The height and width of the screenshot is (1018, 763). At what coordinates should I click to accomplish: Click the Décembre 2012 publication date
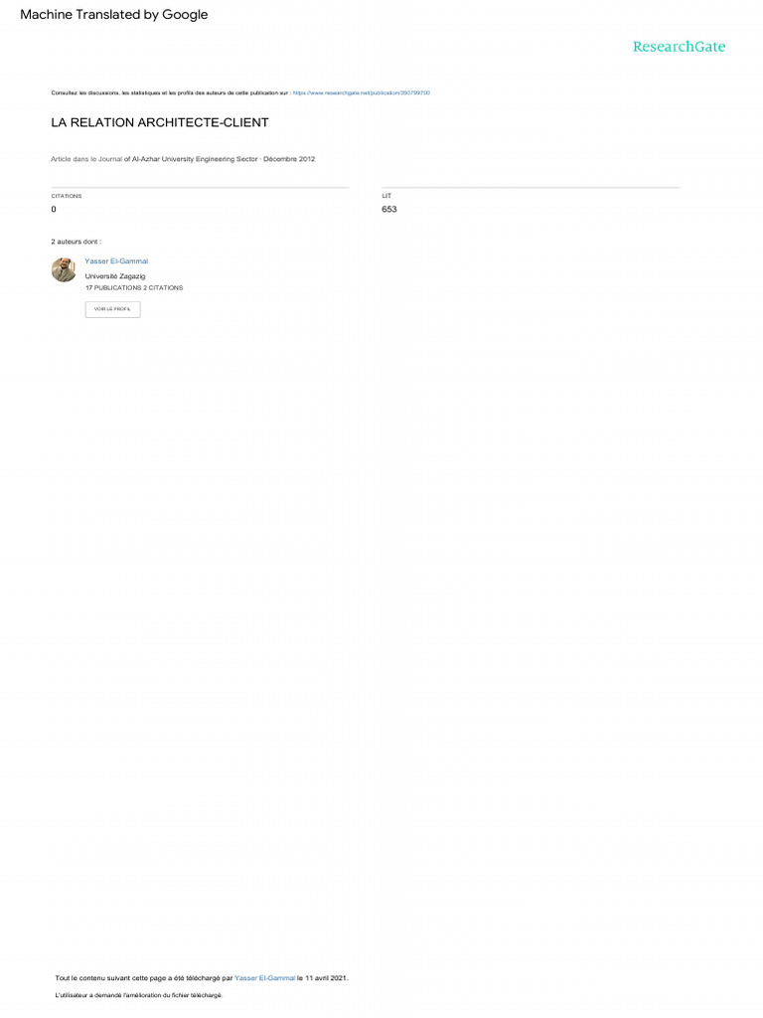click(289, 159)
